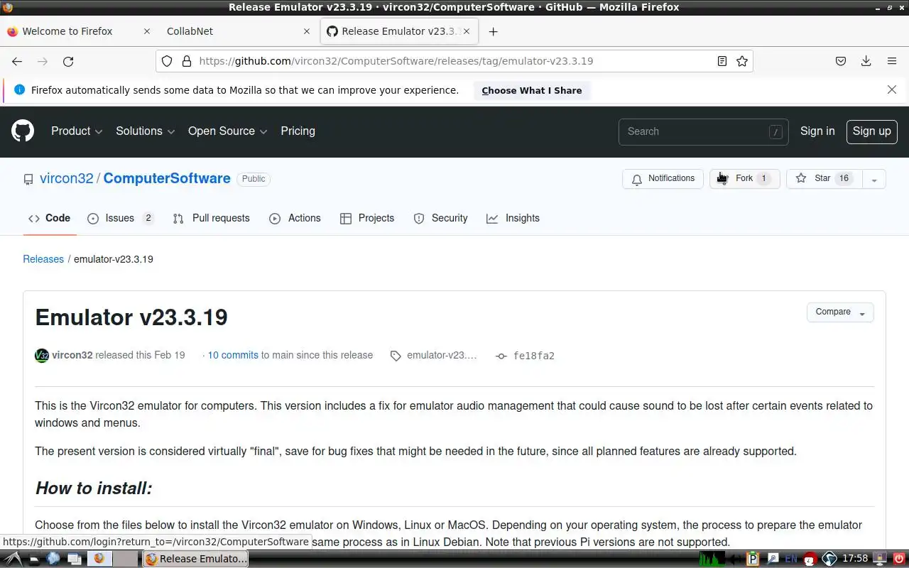Open the Code repository tab

click(49, 218)
